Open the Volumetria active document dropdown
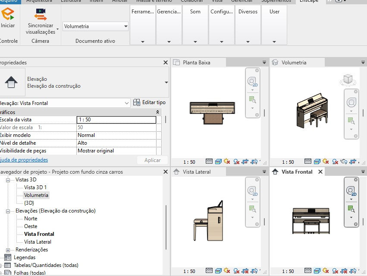 click(x=95, y=26)
